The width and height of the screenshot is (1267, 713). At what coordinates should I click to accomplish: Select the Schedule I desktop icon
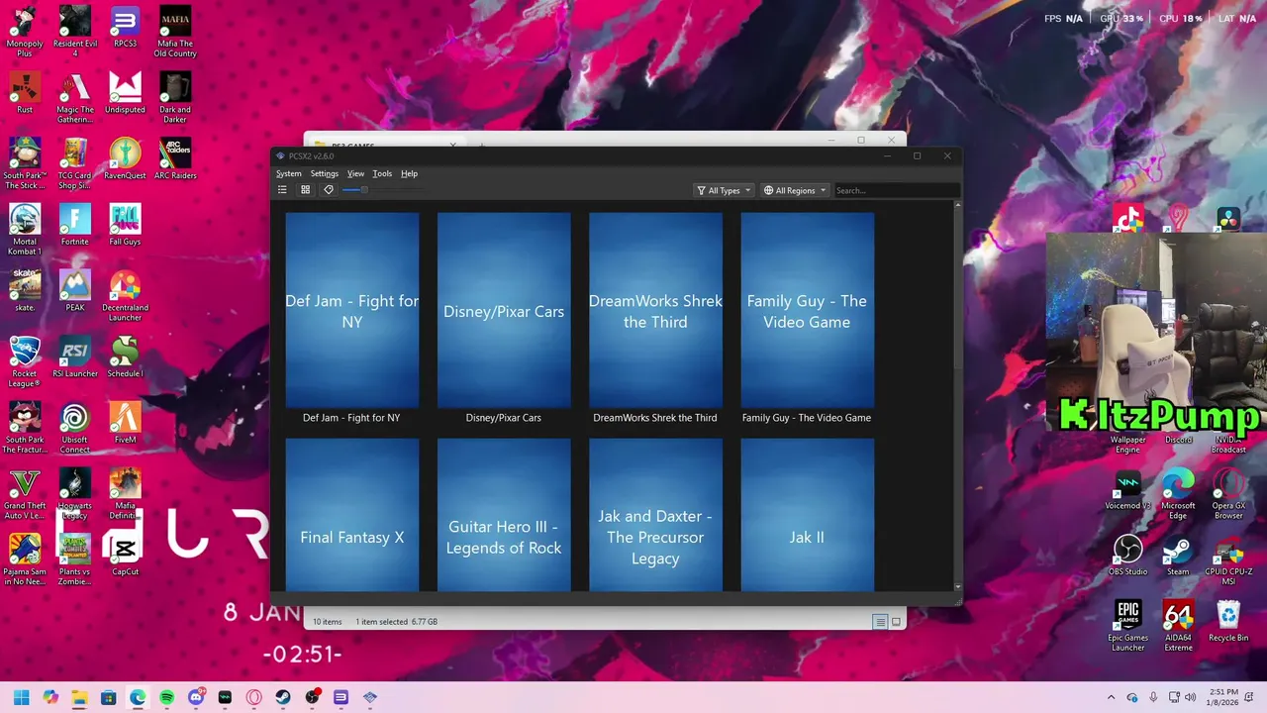125,356
